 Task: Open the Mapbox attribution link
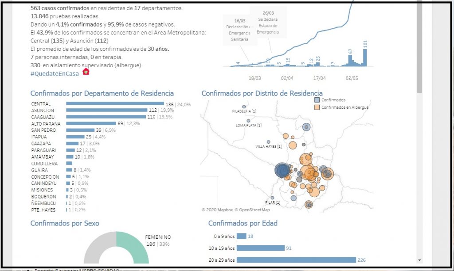tap(217, 210)
